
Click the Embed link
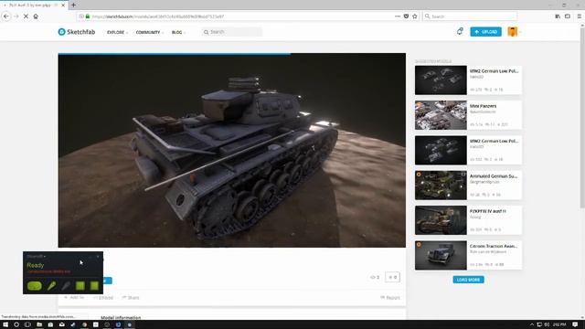point(103,297)
